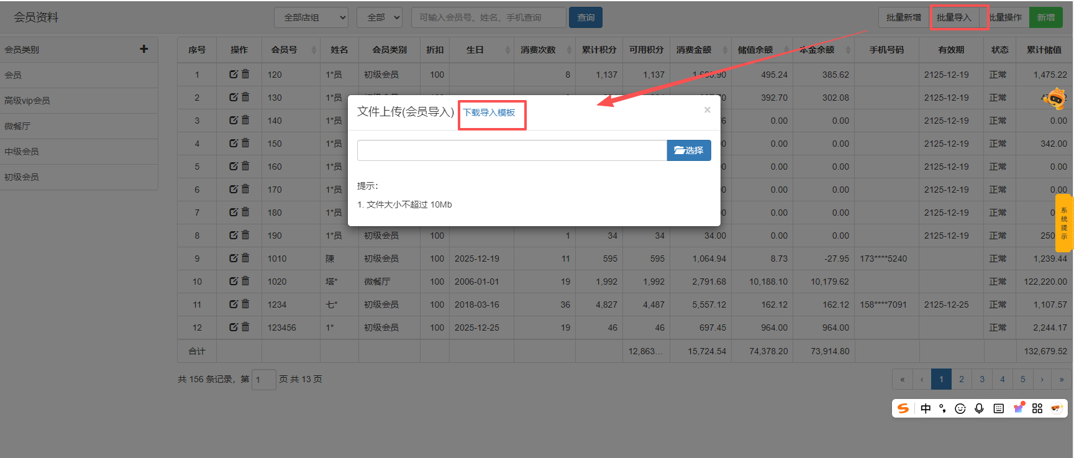Click the delete trash icon for member 1020
1074x458 pixels.
(x=245, y=281)
